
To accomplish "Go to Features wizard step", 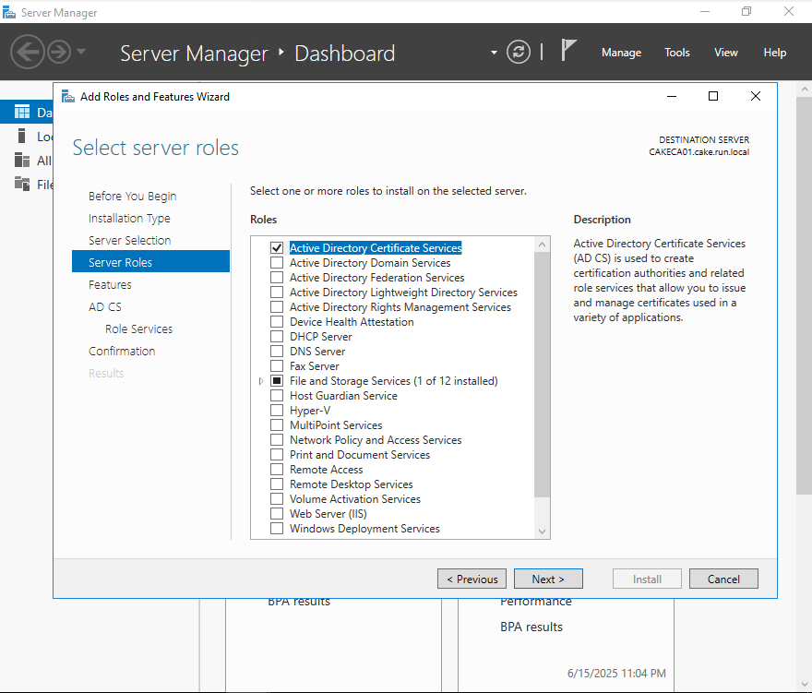I will click(x=110, y=285).
